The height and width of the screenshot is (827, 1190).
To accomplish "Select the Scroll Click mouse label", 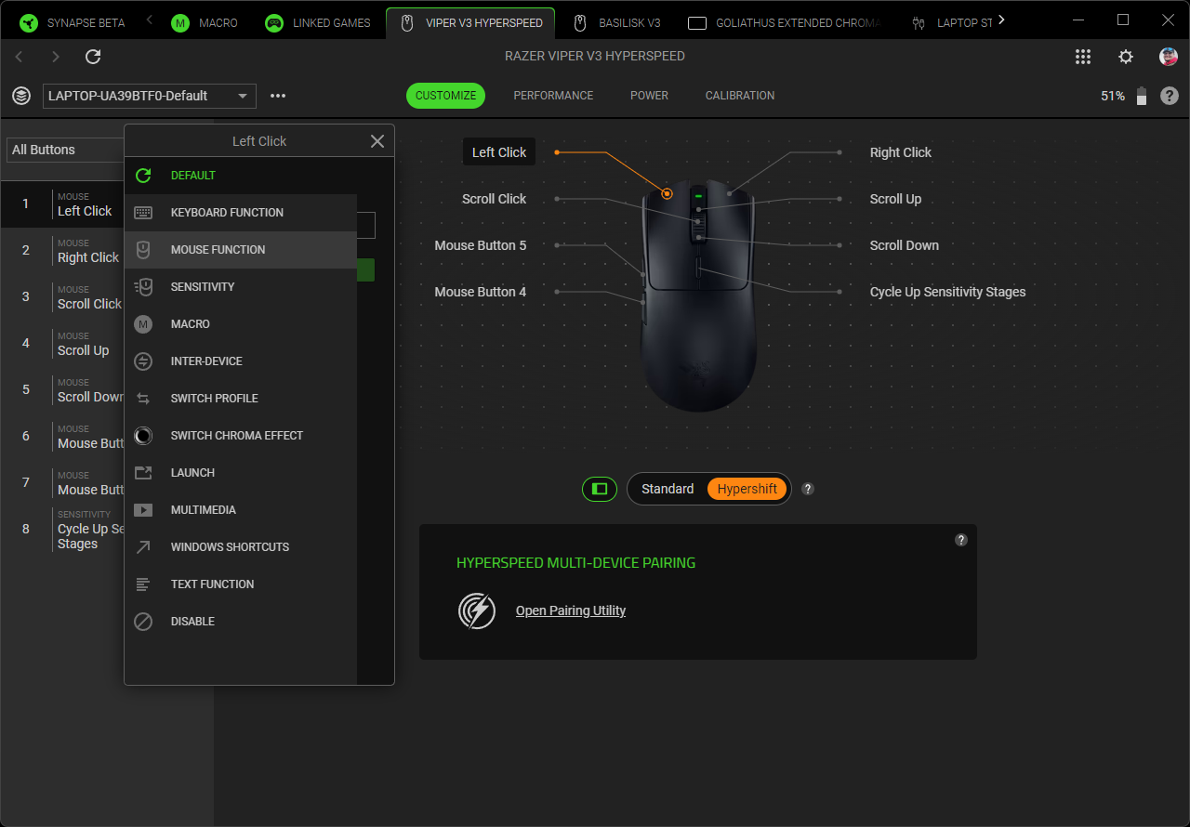I will [x=495, y=199].
